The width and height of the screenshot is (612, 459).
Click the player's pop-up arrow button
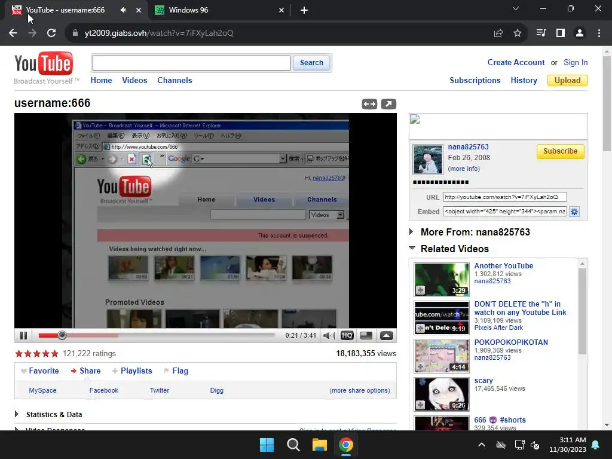point(387,336)
